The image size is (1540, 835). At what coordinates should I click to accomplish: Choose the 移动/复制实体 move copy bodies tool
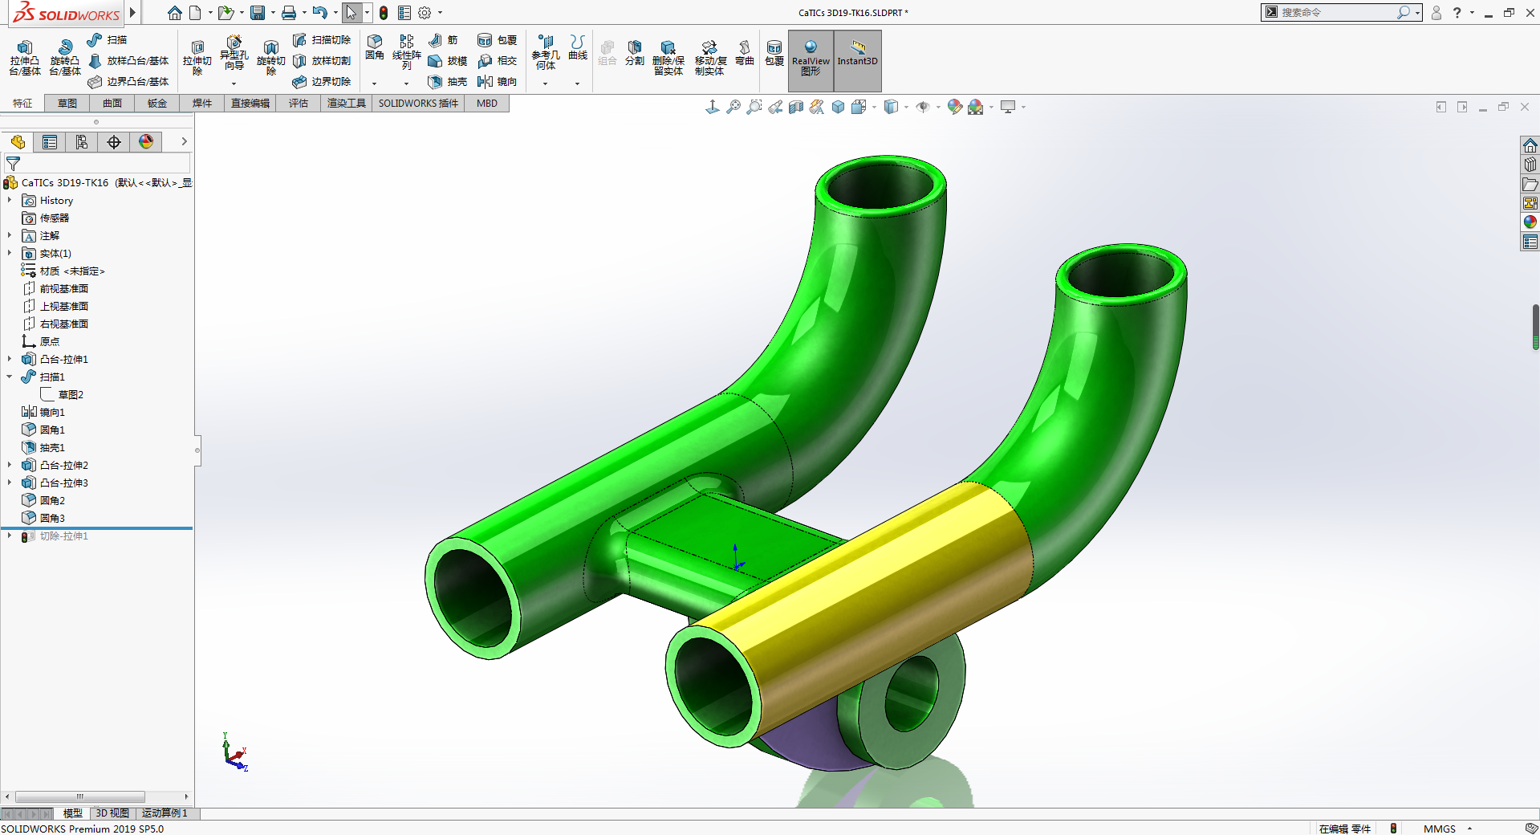click(710, 58)
